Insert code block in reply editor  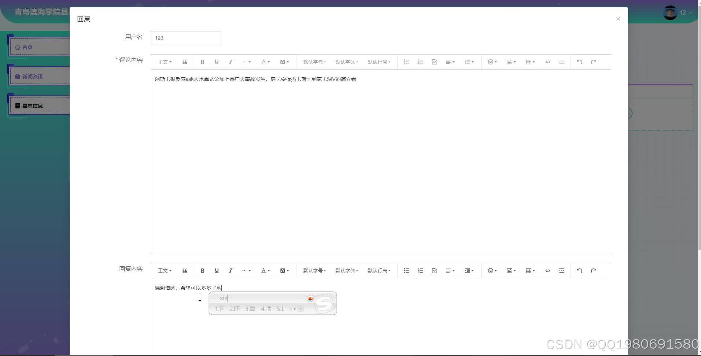pos(548,271)
